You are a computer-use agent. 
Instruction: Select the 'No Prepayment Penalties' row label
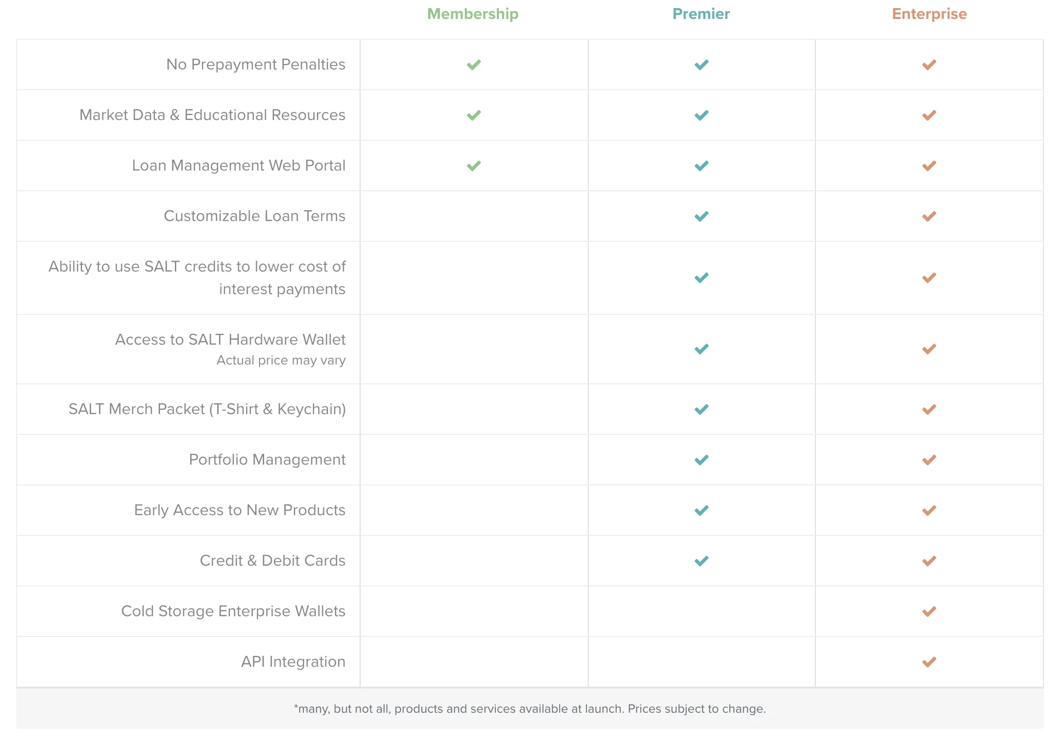click(256, 64)
